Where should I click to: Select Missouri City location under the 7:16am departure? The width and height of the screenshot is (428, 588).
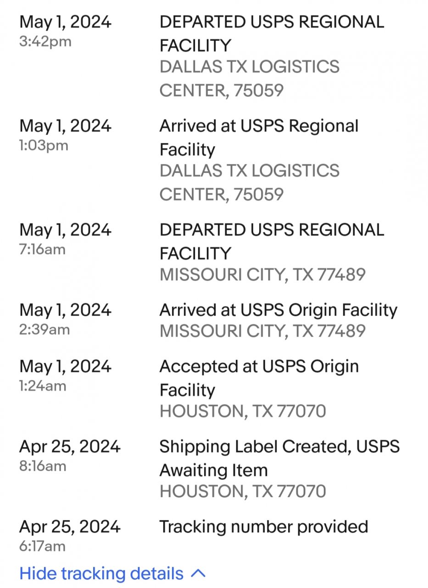(x=262, y=275)
